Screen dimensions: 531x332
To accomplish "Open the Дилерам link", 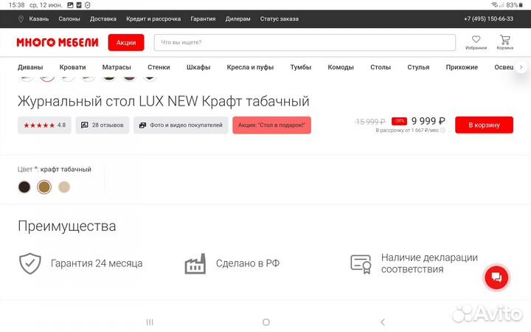I will [x=237, y=19].
